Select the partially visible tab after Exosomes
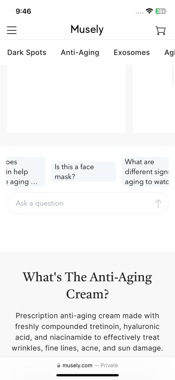The width and height of the screenshot is (175, 380). click(x=169, y=52)
